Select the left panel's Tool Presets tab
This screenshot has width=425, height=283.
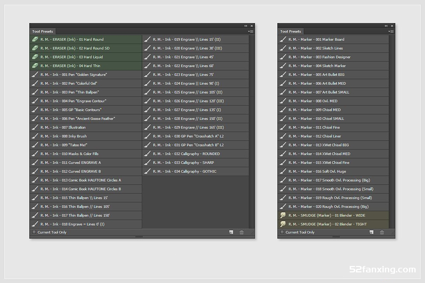click(42, 32)
